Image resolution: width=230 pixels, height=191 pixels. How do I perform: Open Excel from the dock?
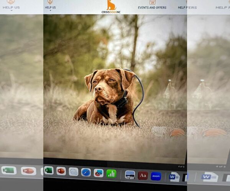49,170
